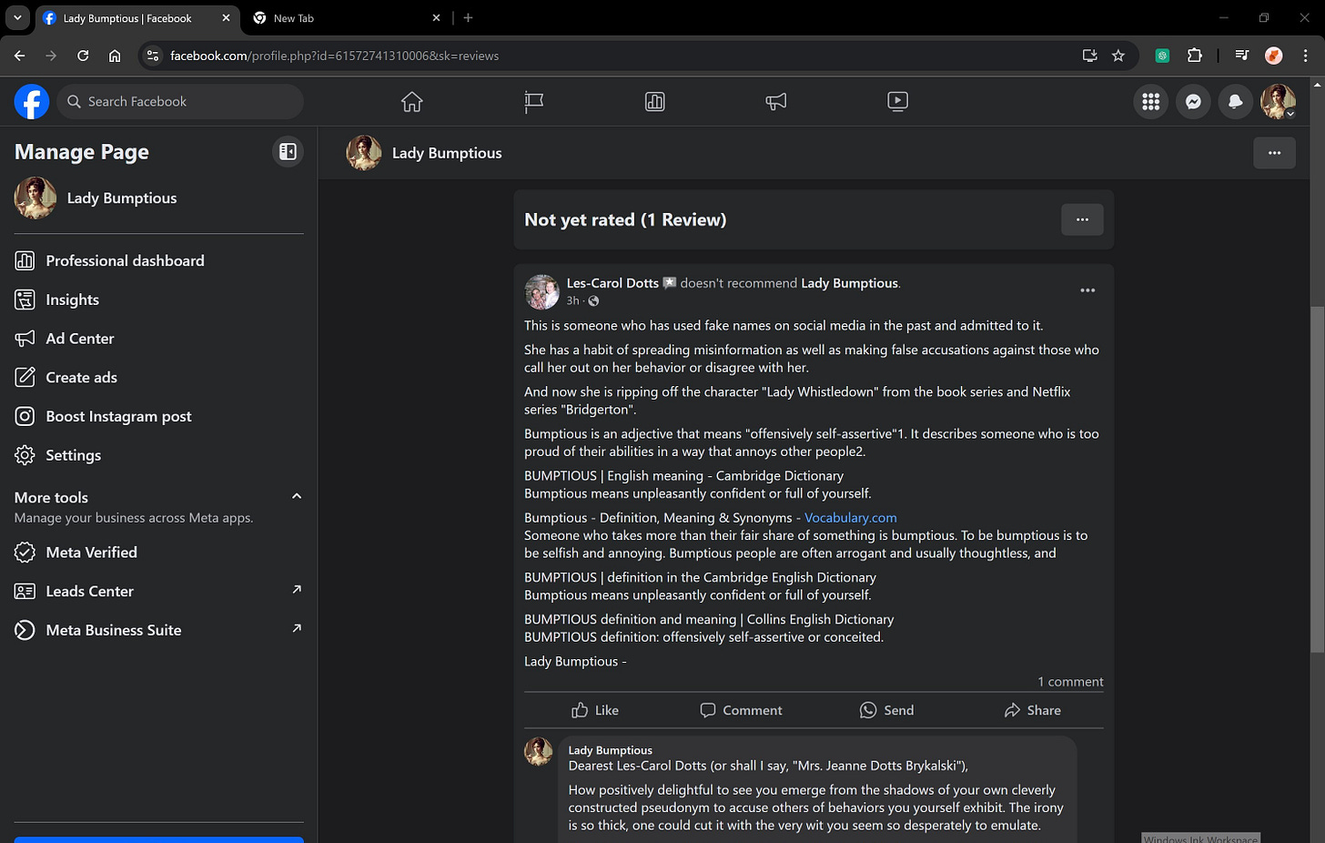
Task: Click the browser back arrow
Action: click(x=20, y=56)
